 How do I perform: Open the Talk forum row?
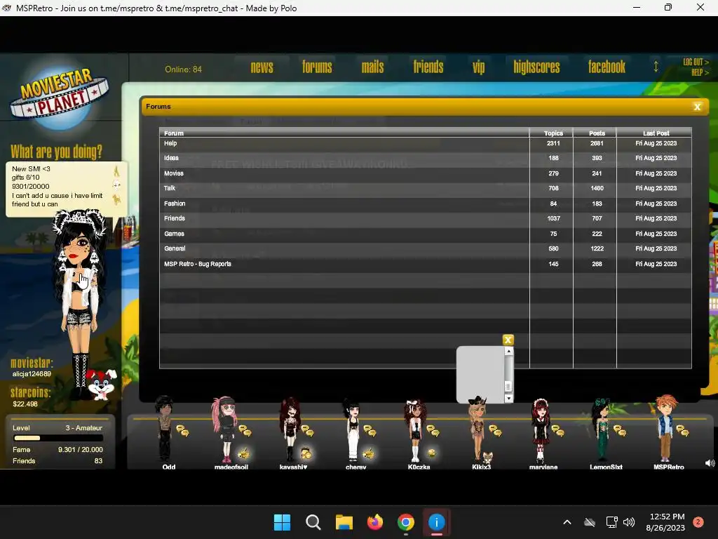pos(426,188)
